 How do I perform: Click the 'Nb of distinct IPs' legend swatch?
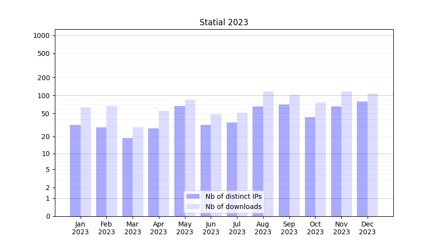[193, 196]
